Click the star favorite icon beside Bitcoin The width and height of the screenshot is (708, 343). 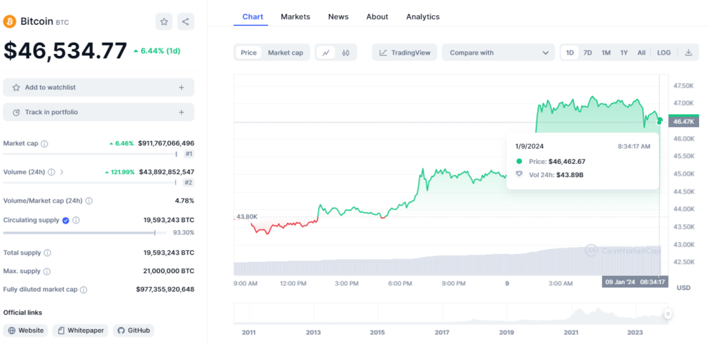164,22
